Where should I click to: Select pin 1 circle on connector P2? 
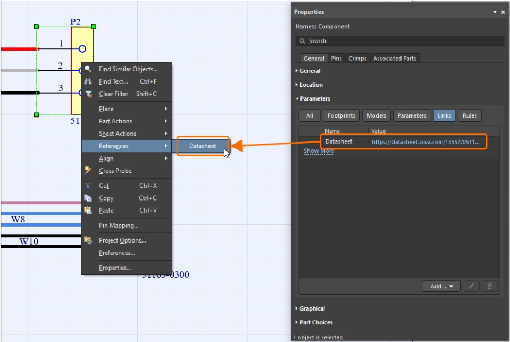[x=82, y=49]
